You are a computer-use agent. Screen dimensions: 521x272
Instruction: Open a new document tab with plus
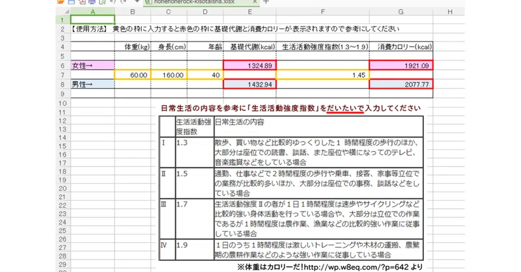[266, 2]
